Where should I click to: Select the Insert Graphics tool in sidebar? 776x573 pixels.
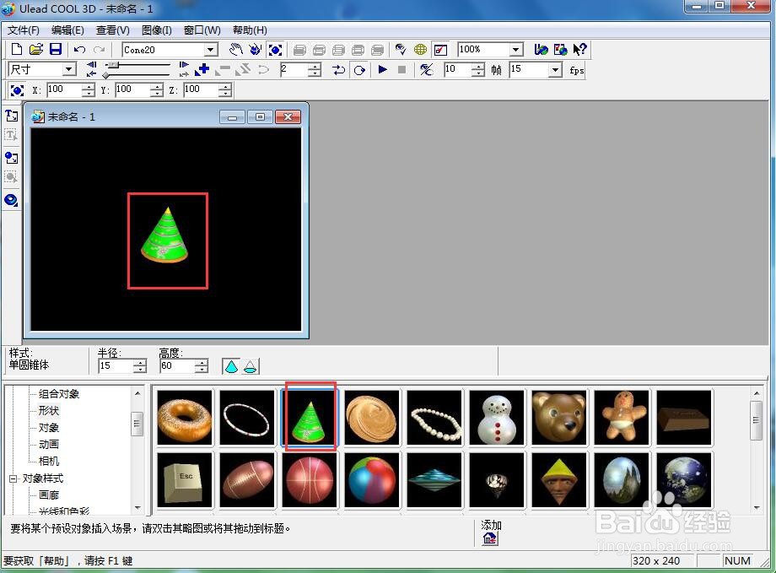11,158
